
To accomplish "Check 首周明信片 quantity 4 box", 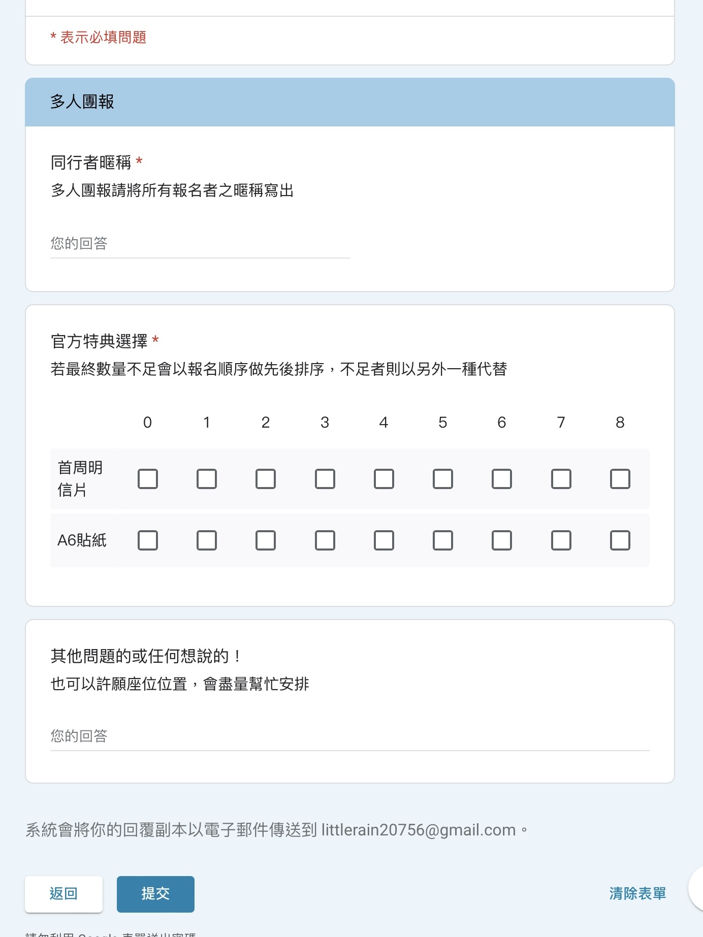I will tap(384, 479).
